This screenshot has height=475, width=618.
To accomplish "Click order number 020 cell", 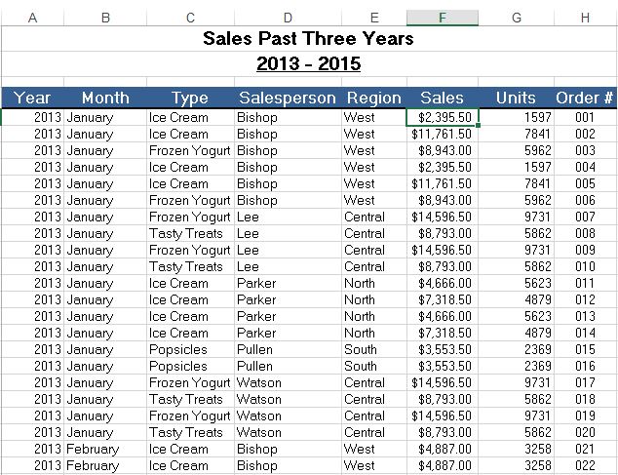I will (x=585, y=432).
